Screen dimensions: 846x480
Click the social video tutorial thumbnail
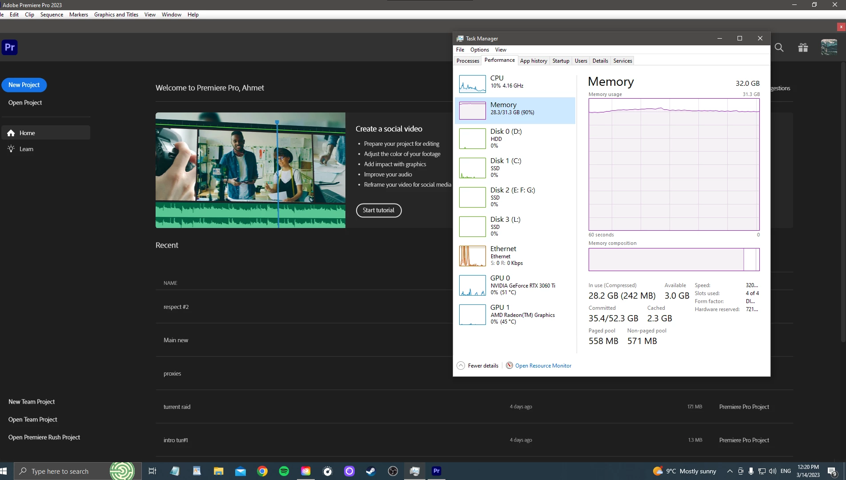pos(250,170)
